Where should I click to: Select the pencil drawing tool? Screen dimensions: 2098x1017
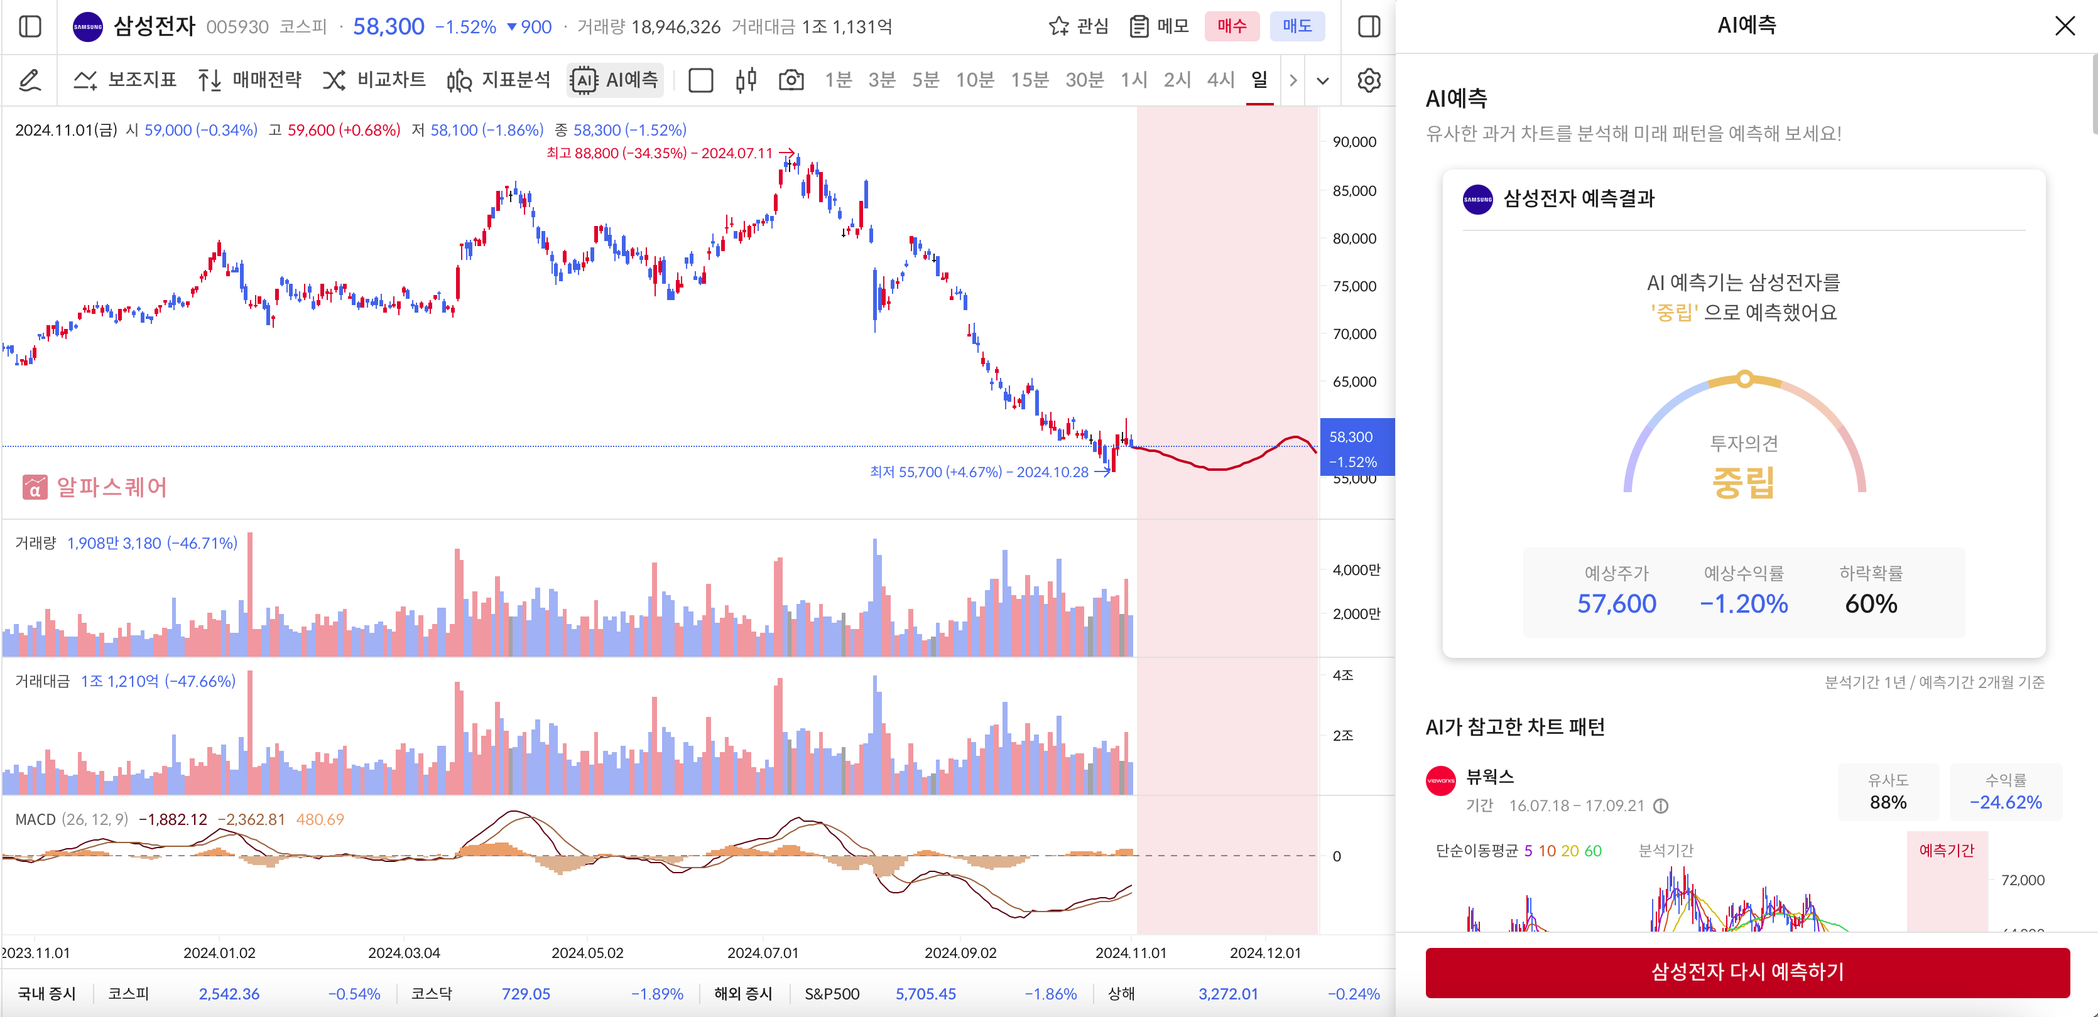point(30,80)
